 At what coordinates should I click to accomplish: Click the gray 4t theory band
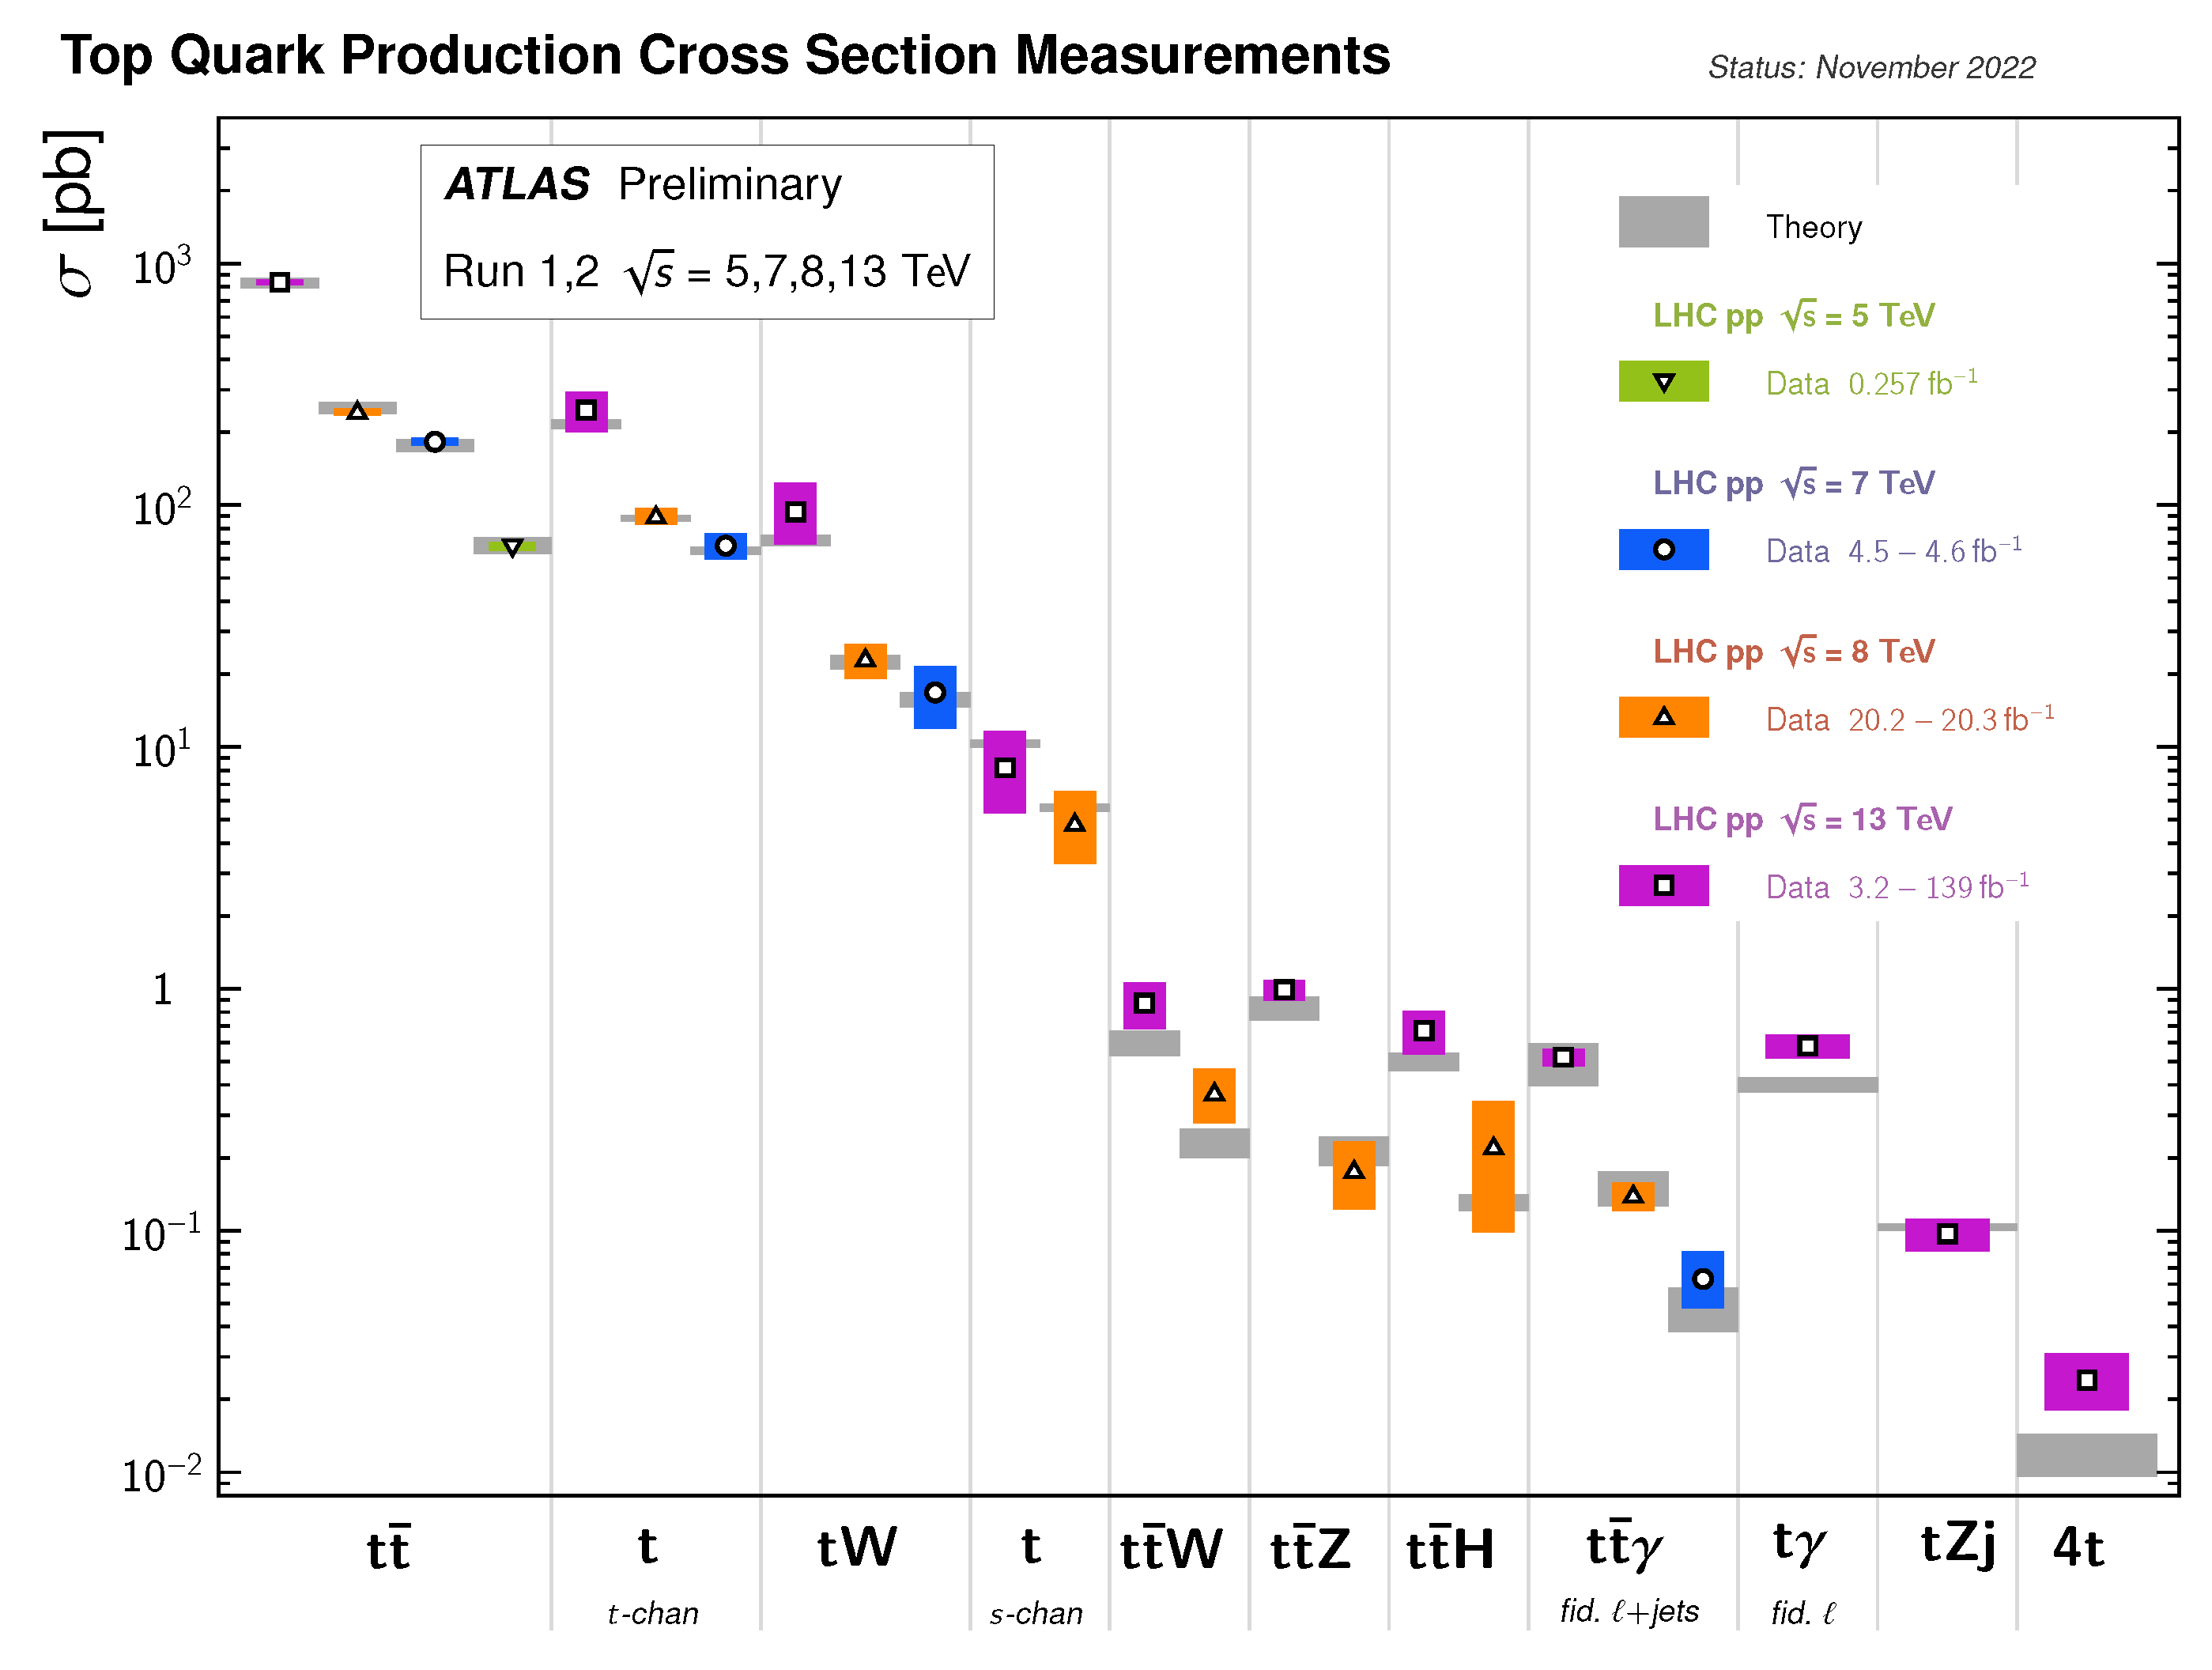click(x=2086, y=1454)
